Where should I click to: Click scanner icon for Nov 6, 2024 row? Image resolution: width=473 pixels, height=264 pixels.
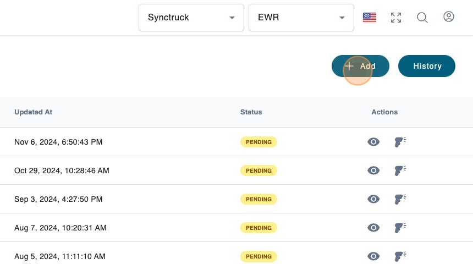coord(400,142)
